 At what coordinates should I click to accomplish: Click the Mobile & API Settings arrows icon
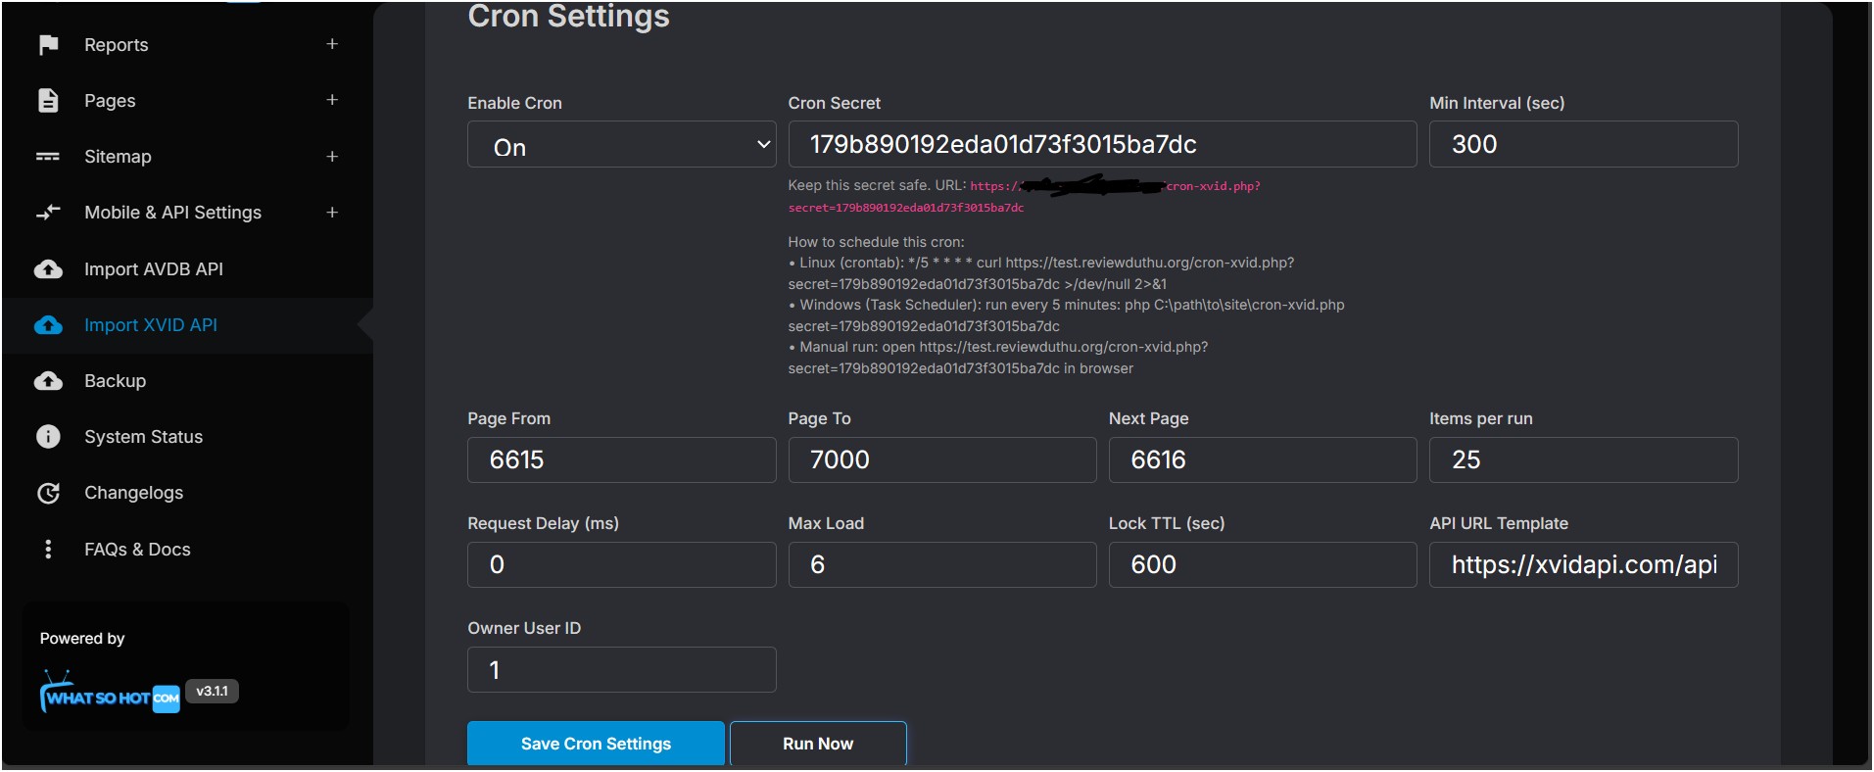(48, 213)
